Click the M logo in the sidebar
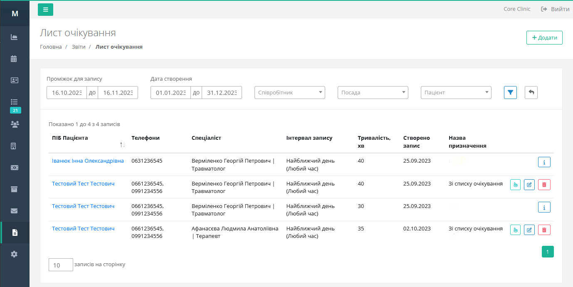This screenshot has width=573, height=287. point(15,13)
